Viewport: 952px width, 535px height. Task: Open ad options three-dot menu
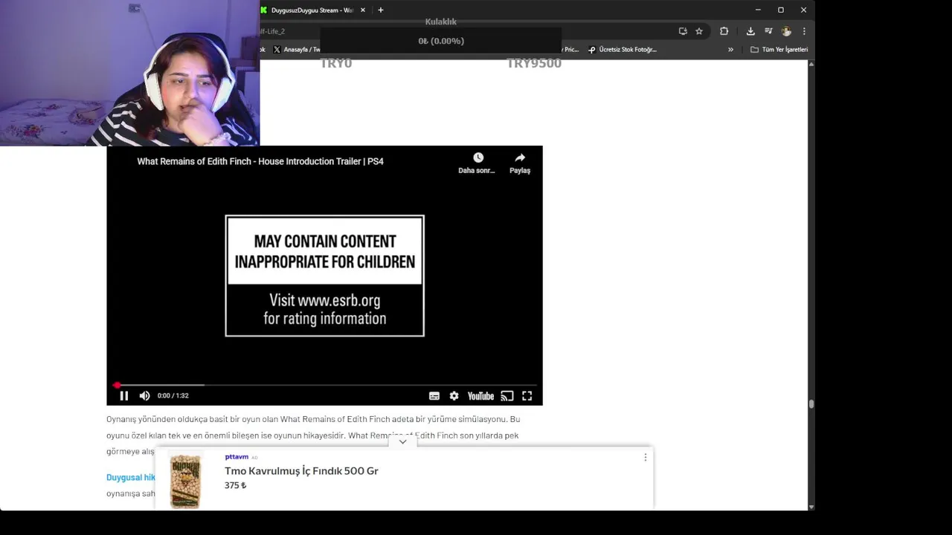click(x=645, y=457)
